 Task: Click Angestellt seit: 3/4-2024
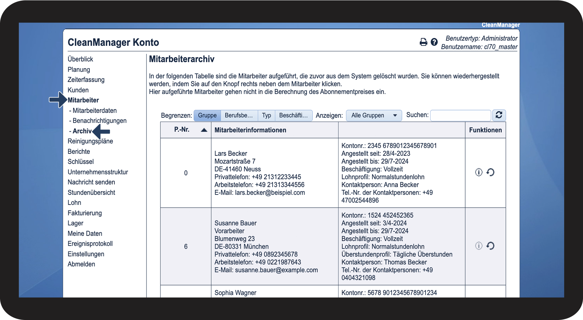pos(374,223)
